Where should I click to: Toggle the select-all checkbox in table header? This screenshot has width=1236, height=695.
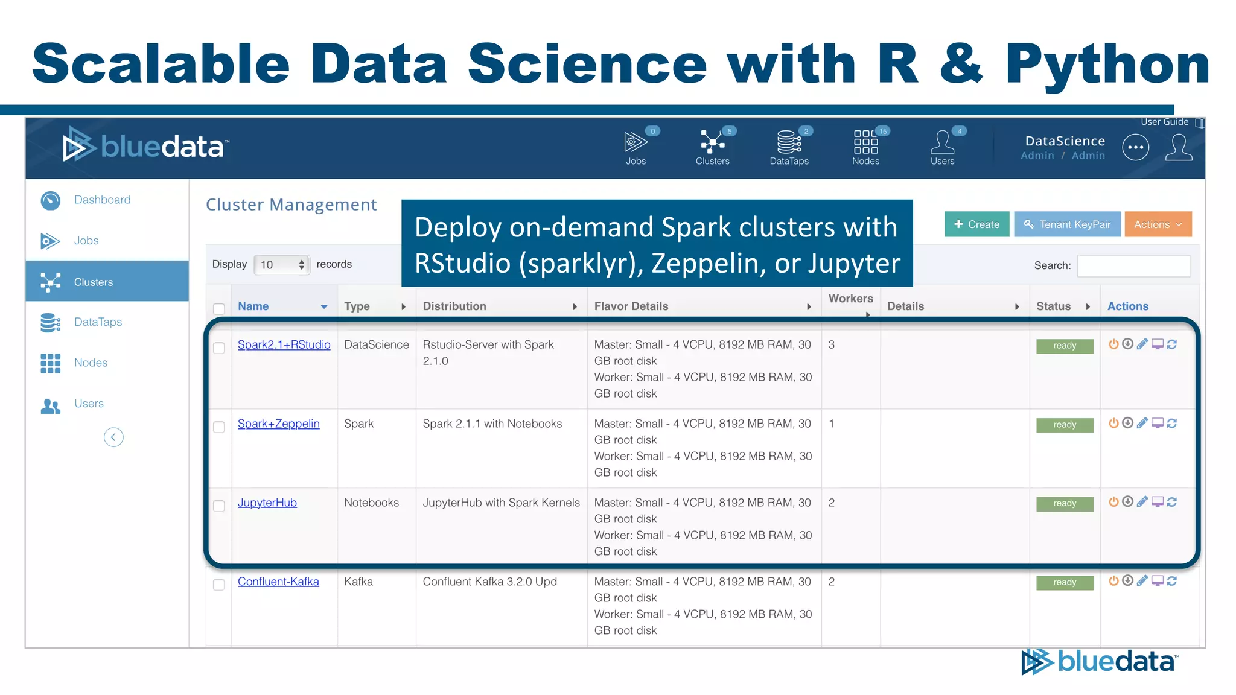click(x=219, y=309)
